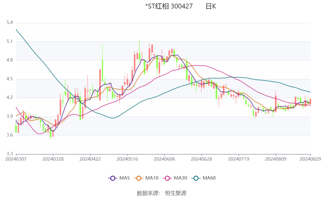Click the x-axis date label 20240606
Screen dimensions: 323x197
164,159
